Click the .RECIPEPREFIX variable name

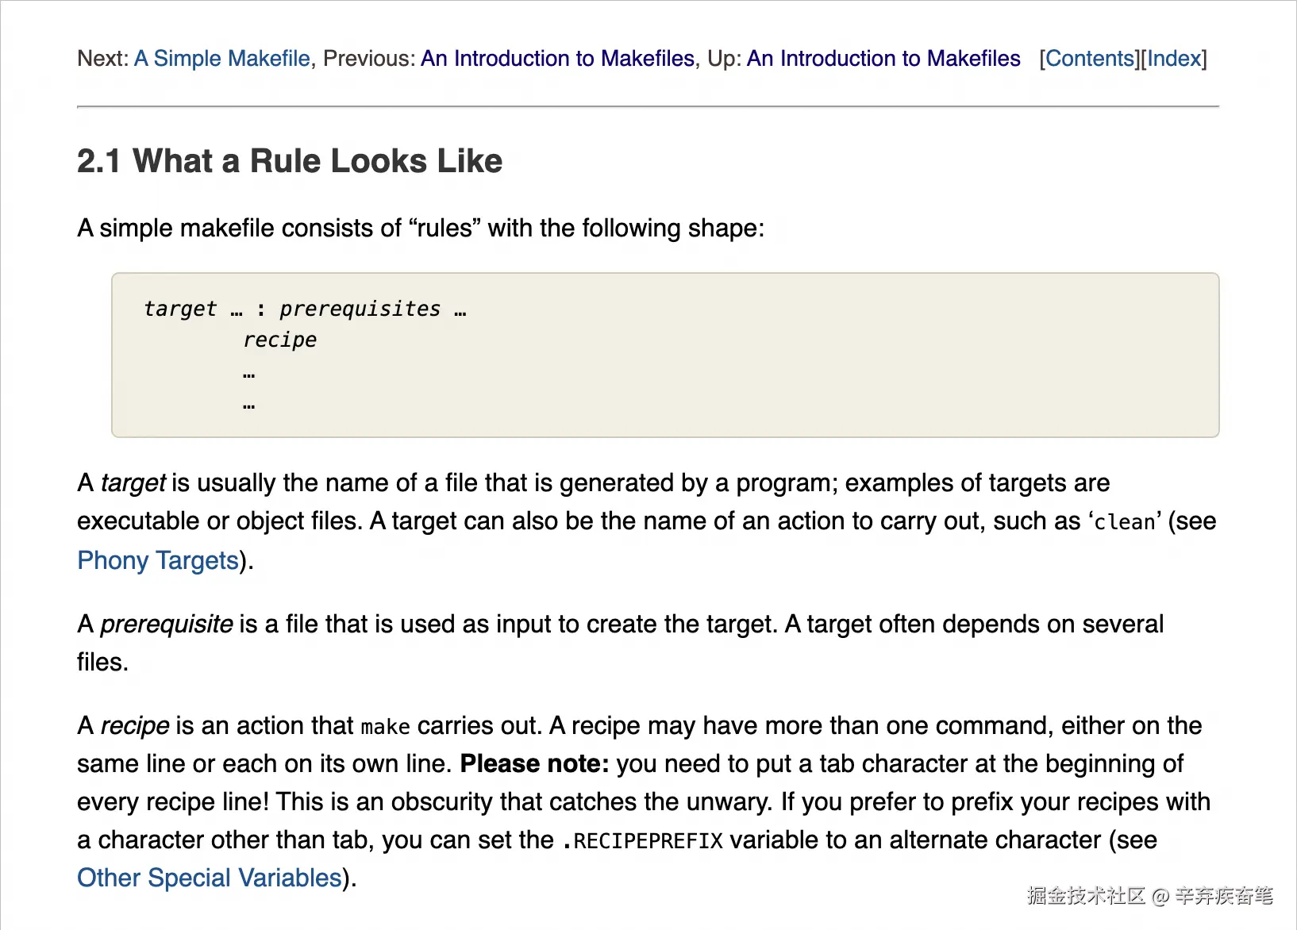coord(641,840)
